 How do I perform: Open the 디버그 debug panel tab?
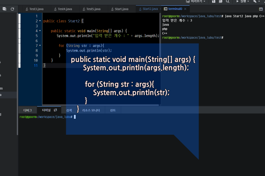[x=27, y=110]
